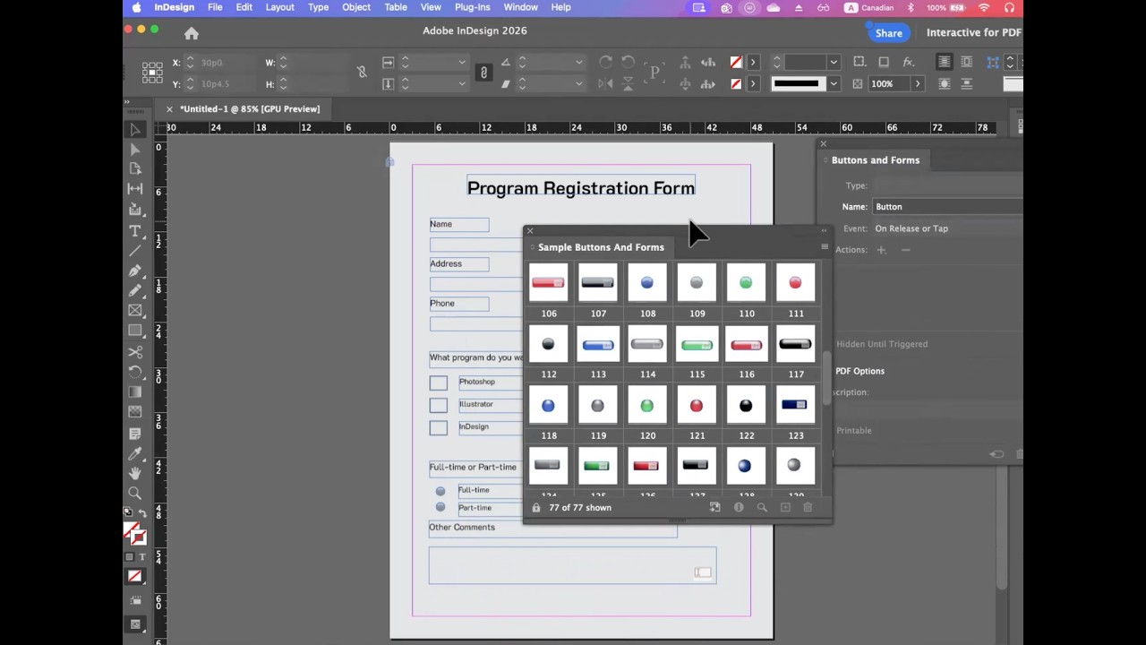The width and height of the screenshot is (1146, 645).
Task: Tick the Photoshop checkbox on the form
Action: pos(438,383)
